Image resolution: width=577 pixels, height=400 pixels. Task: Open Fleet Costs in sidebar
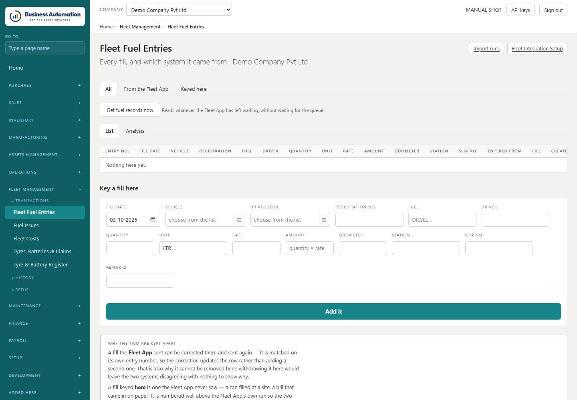(45, 239)
